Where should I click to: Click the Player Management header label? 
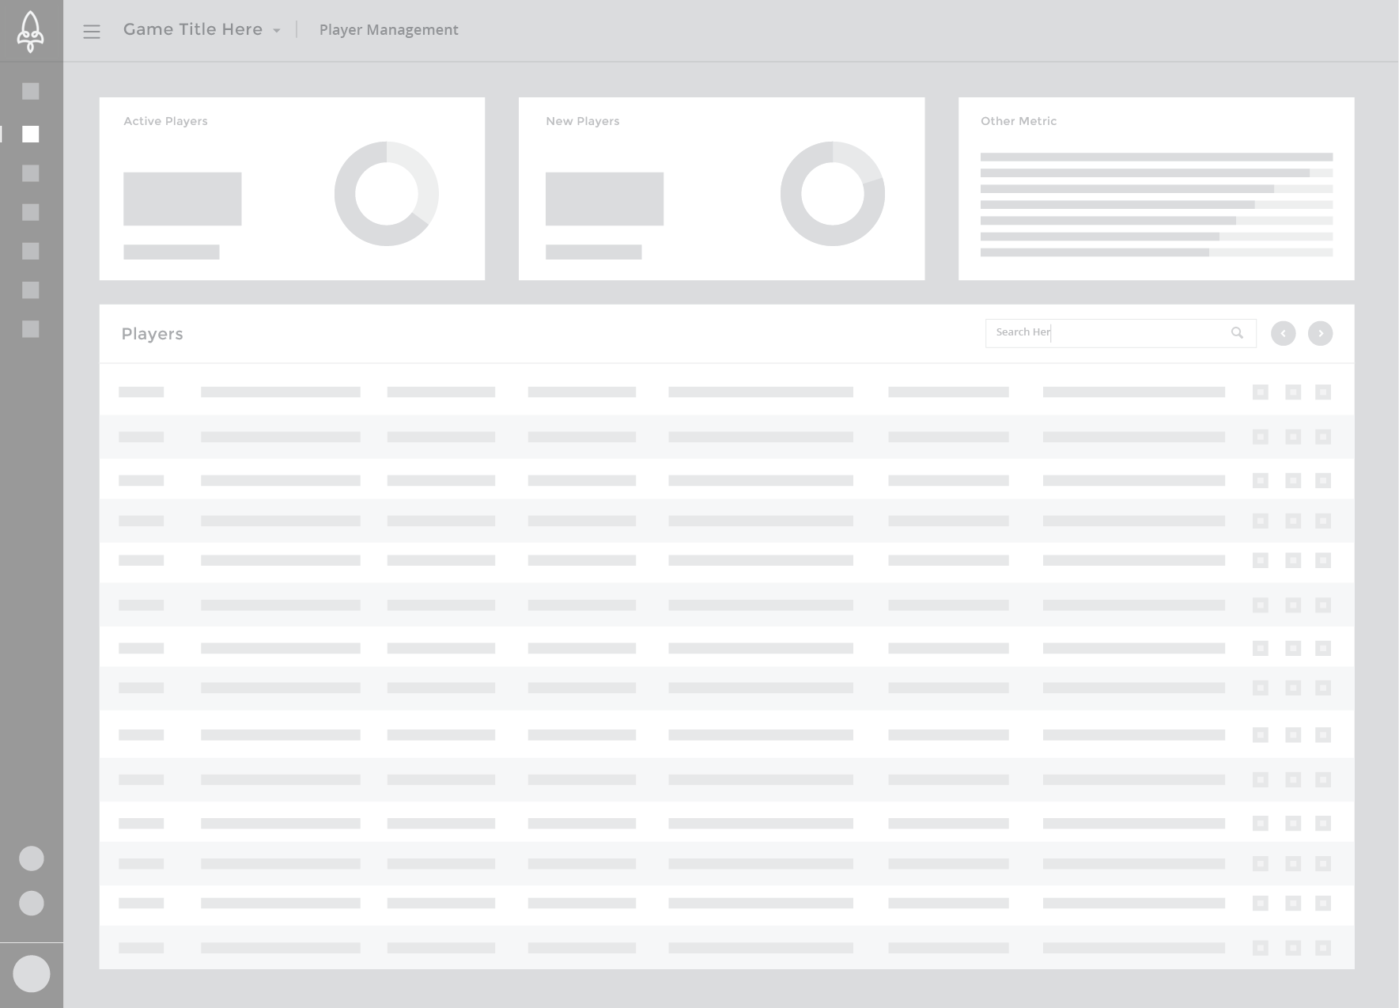(388, 30)
